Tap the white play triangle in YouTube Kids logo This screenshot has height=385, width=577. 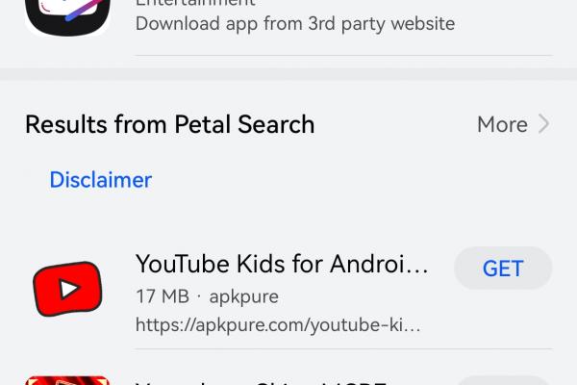click(x=68, y=290)
